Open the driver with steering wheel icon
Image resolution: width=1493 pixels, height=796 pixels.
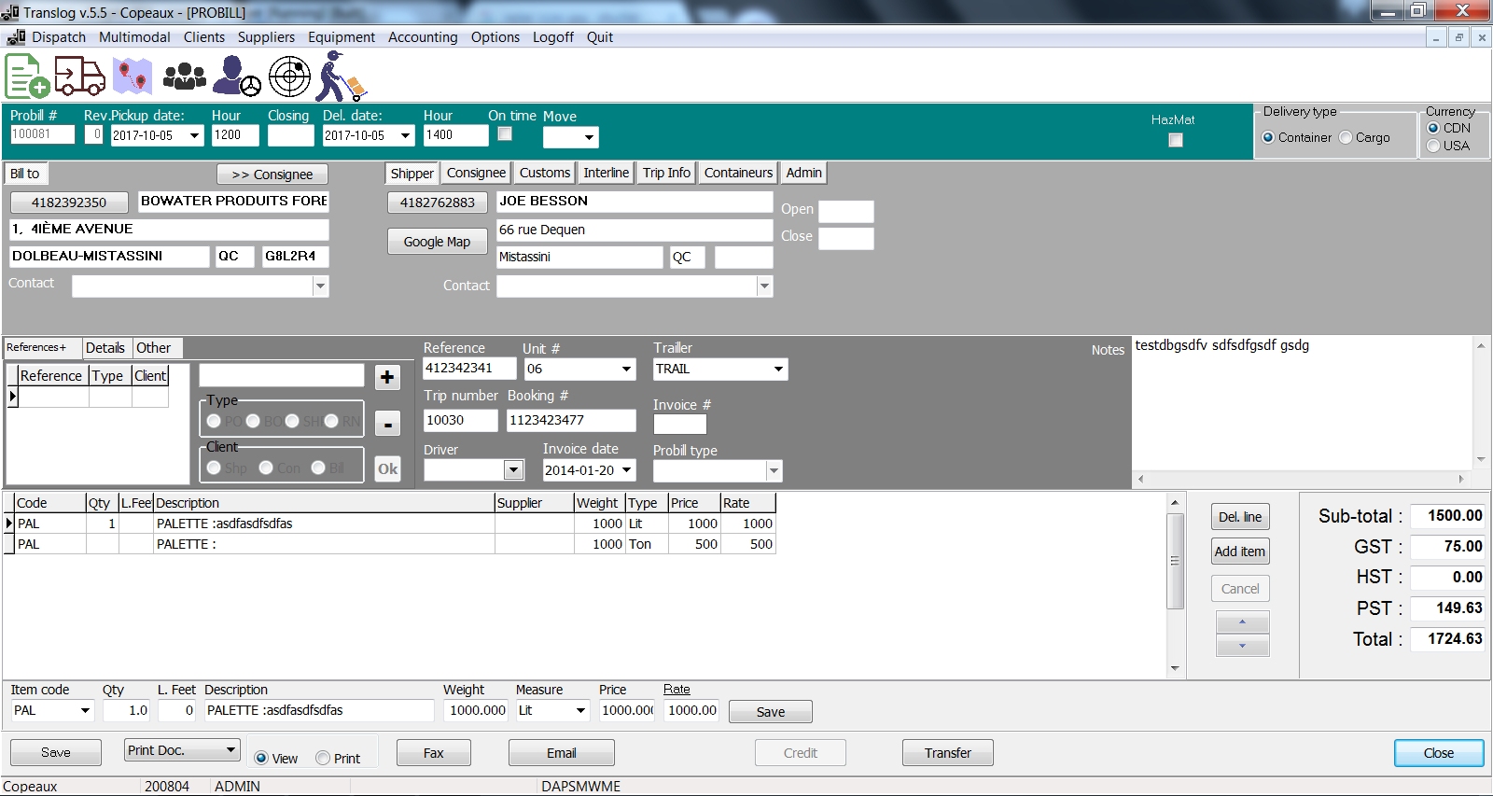point(236,77)
